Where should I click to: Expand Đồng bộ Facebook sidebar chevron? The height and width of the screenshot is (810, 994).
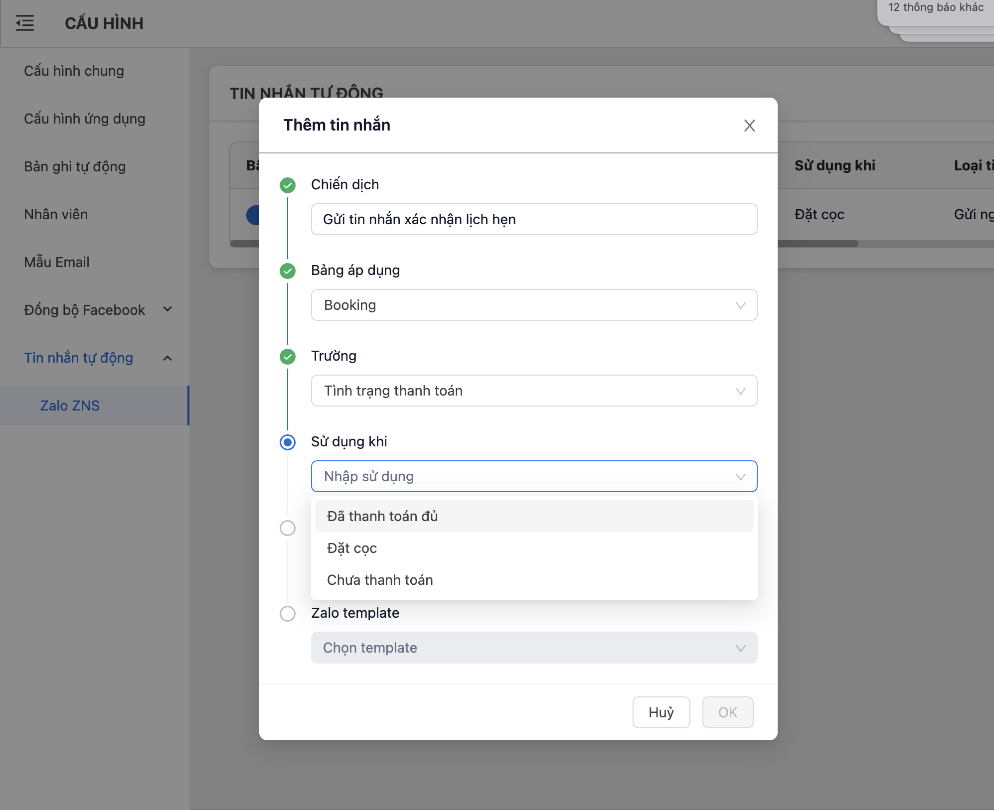click(168, 309)
